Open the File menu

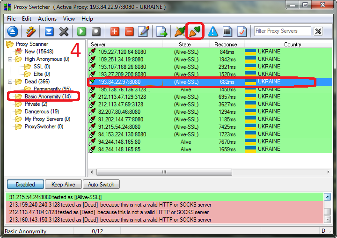click(x=11, y=19)
